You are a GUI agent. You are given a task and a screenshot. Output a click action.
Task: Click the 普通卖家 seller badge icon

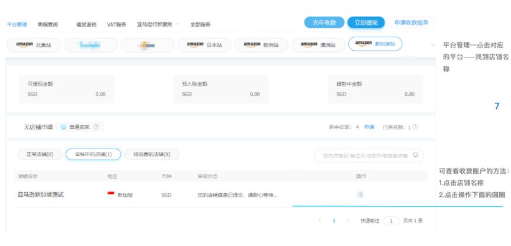(63, 127)
